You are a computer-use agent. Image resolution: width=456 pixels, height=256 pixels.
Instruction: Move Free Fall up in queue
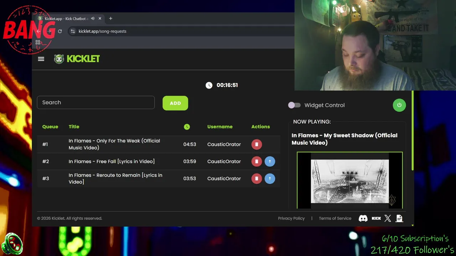tap(270, 161)
